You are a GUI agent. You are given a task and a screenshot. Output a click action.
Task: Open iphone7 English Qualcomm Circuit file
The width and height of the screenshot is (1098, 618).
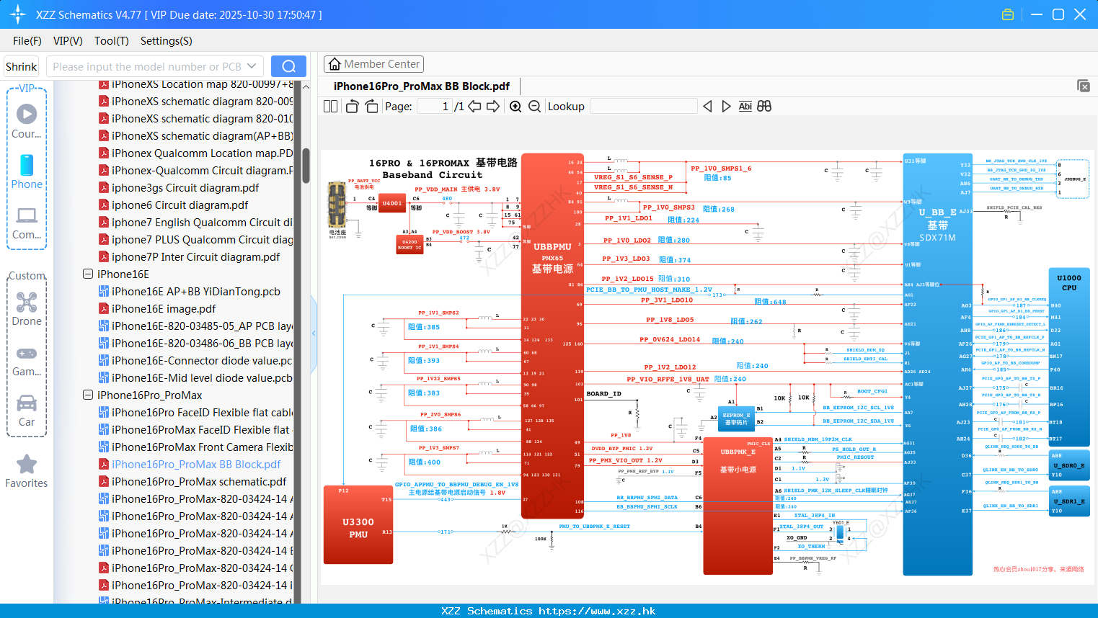pyautogui.click(x=196, y=222)
